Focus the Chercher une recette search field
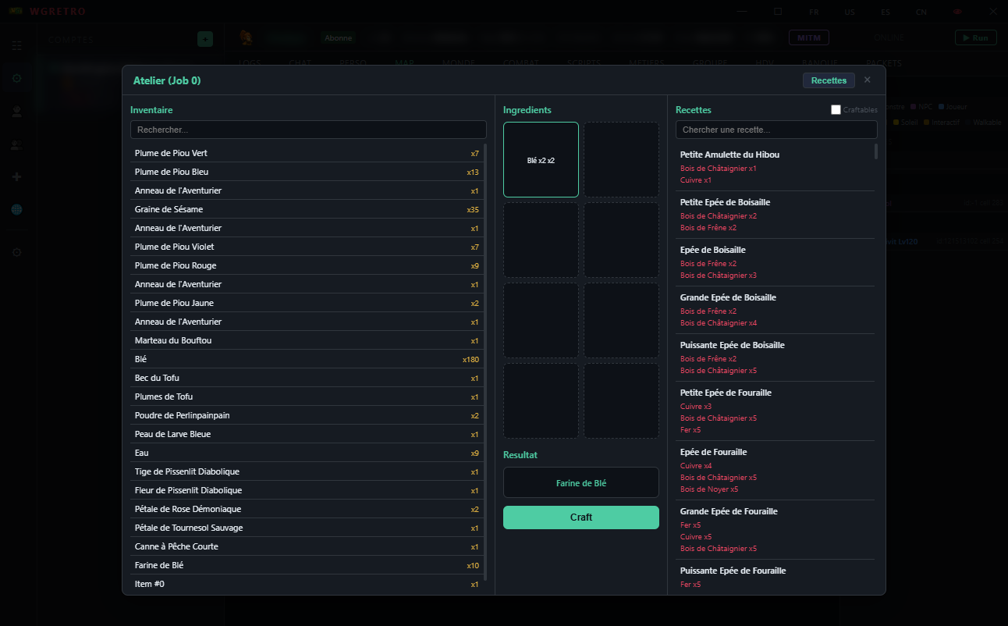 [x=776, y=130]
